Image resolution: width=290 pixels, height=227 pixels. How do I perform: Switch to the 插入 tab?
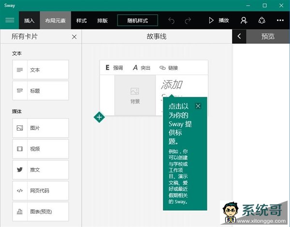[x=29, y=20]
